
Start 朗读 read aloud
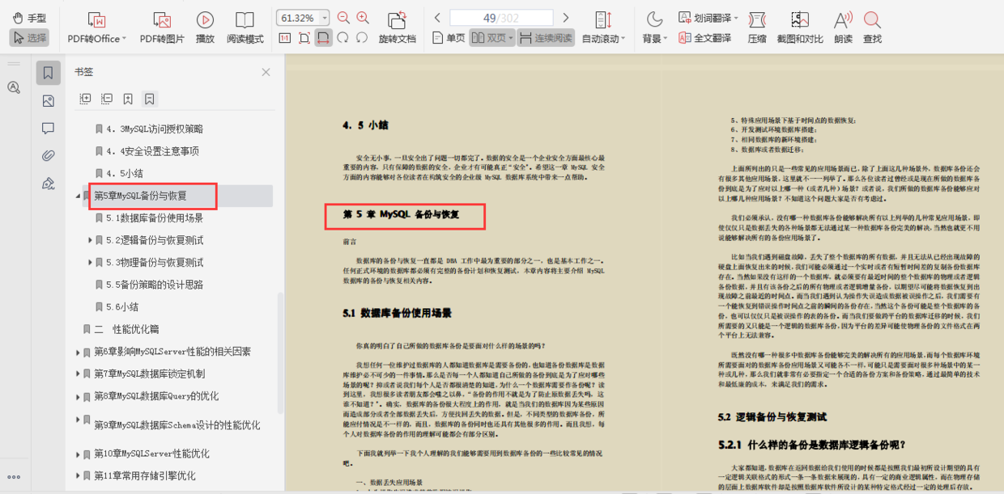[843, 27]
